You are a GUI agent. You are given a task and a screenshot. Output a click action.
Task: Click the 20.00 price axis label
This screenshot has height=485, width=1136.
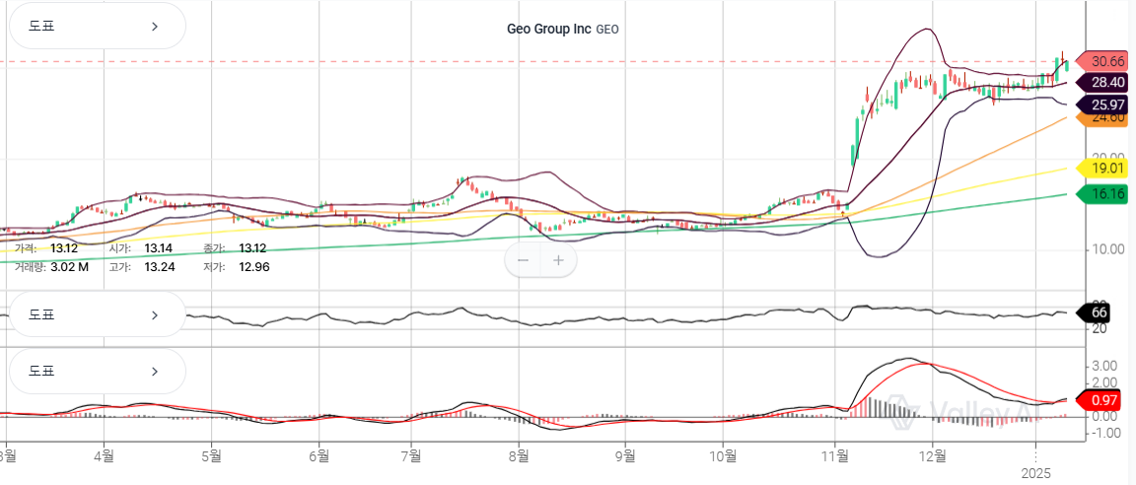(x=1108, y=158)
